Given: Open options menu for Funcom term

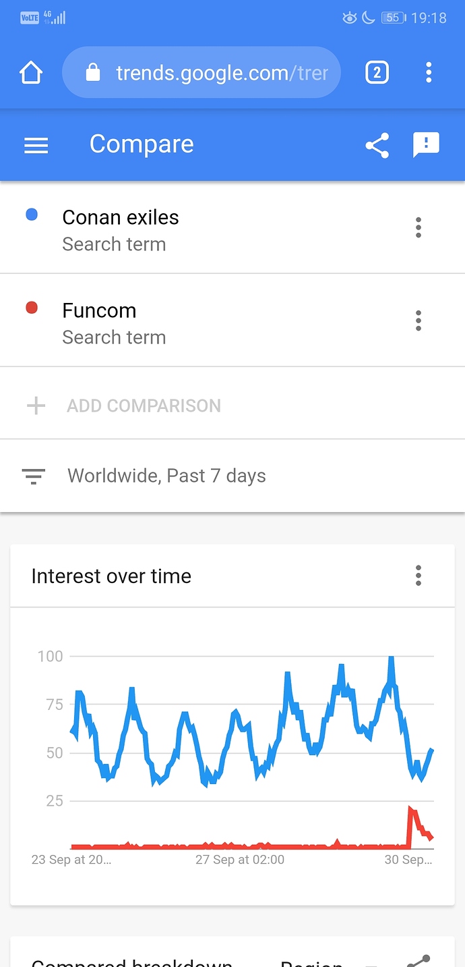Looking at the screenshot, I should click(x=418, y=321).
